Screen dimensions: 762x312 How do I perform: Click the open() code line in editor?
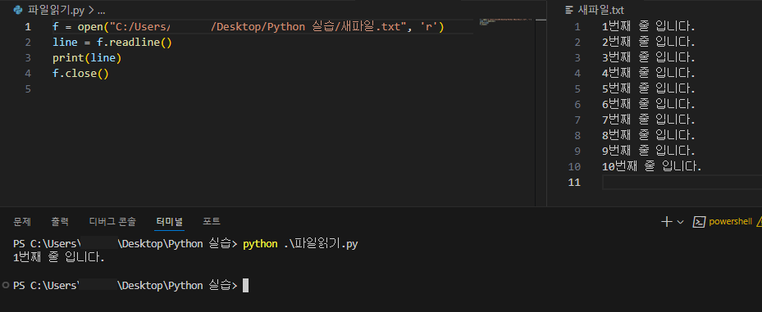coord(249,27)
